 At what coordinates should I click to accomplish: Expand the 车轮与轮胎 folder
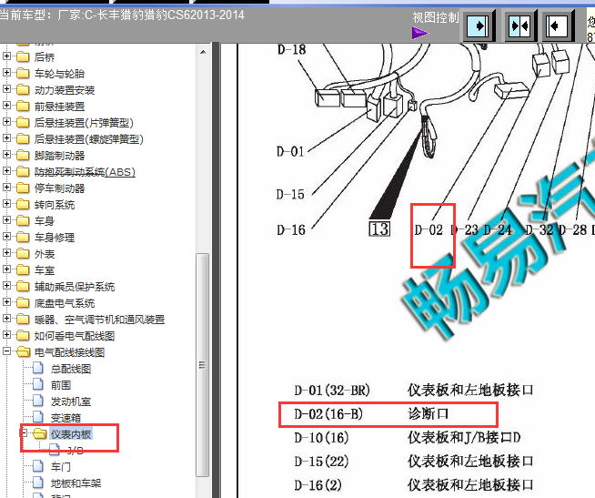6,72
